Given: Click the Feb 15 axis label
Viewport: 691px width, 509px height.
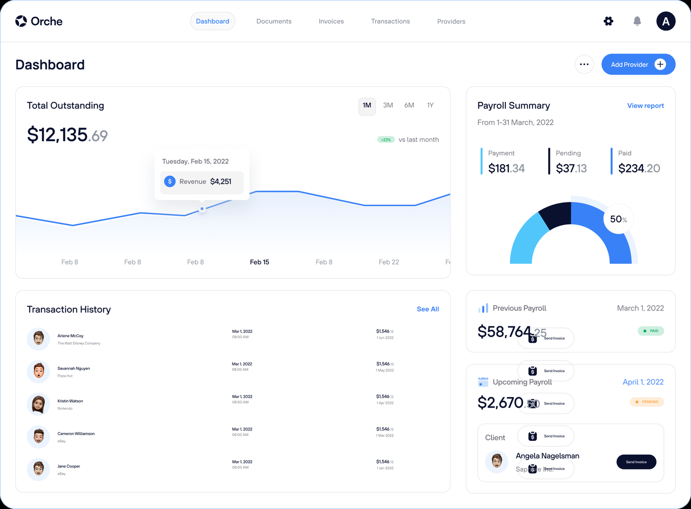Looking at the screenshot, I should (x=260, y=262).
